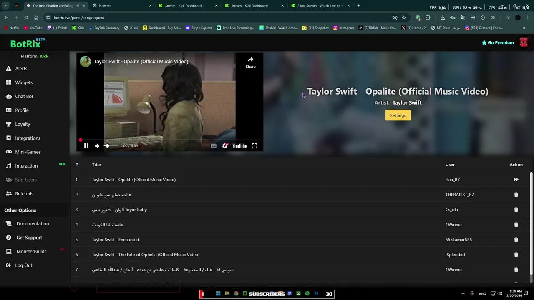Screen dimensions: 534x300
Task: Open the user avatar in top-right
Action: (524, 42)
